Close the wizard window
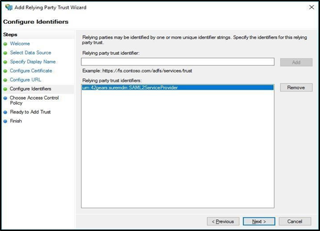The height and width of the screenshot is (231, 320). point(311,7)
